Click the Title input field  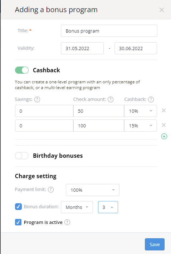coord(109,31)
